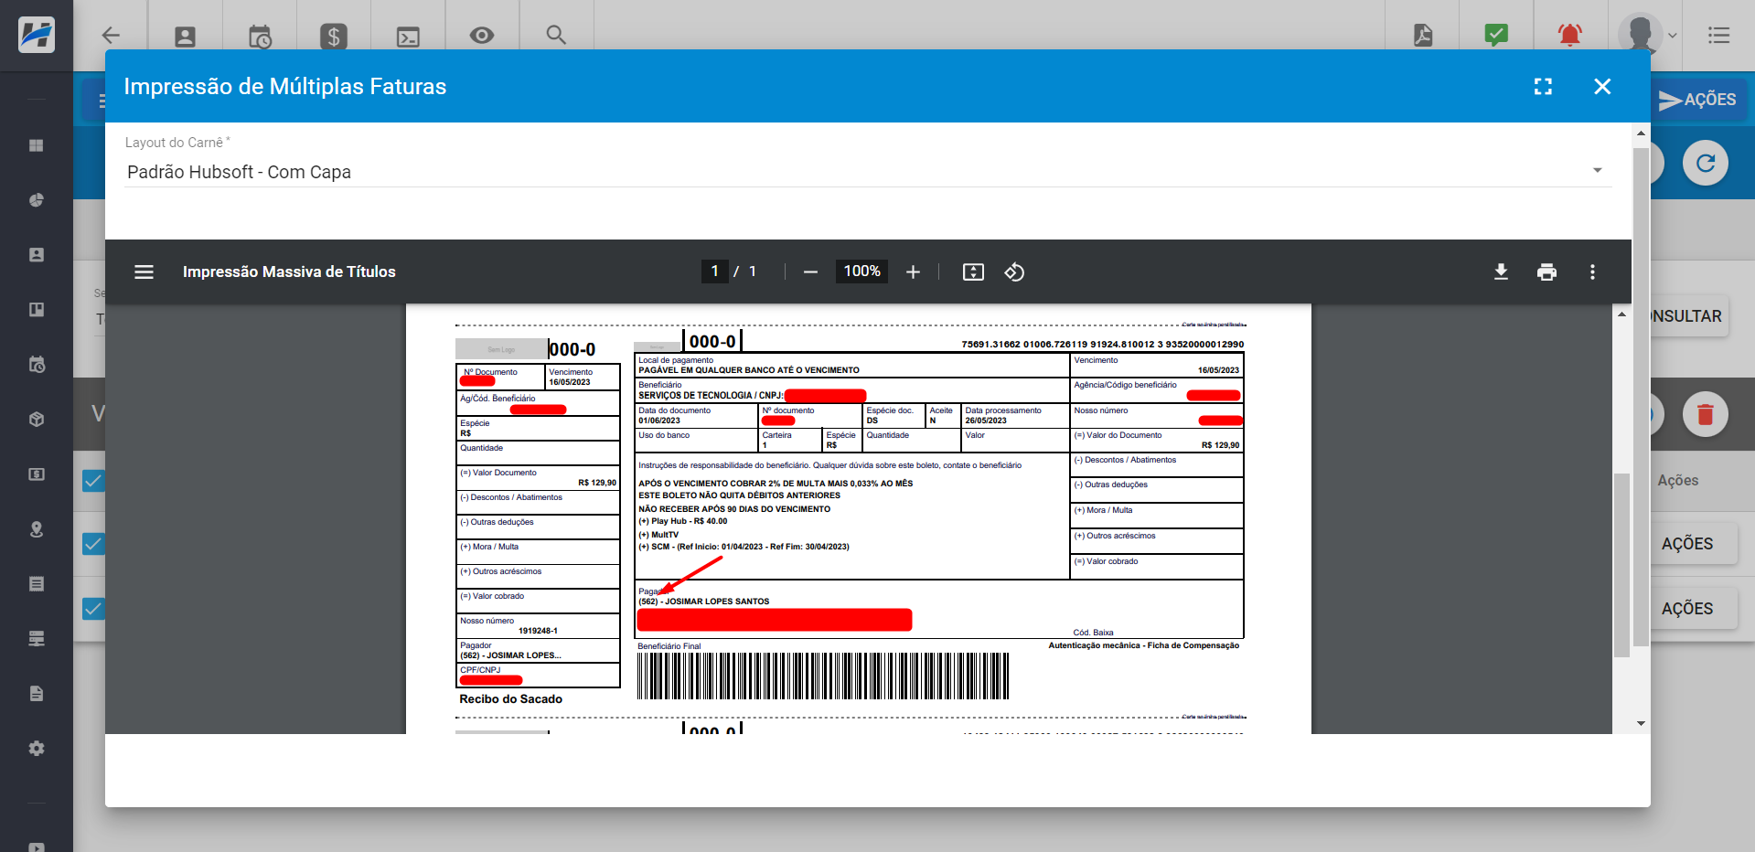Click the red notification bell icon

point(1569,36)
